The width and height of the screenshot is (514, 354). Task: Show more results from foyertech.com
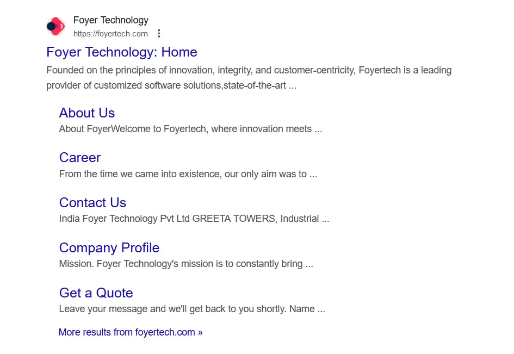pyautogui.click(x=127, y=332)
